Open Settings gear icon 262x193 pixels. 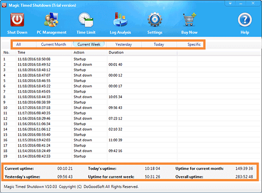click(x=155, y=20)
